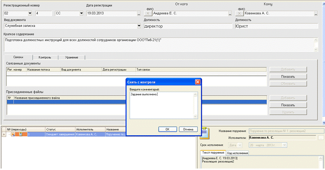Click the Отмена button
The height and width of the screenshot is (170, 325).
188,129
